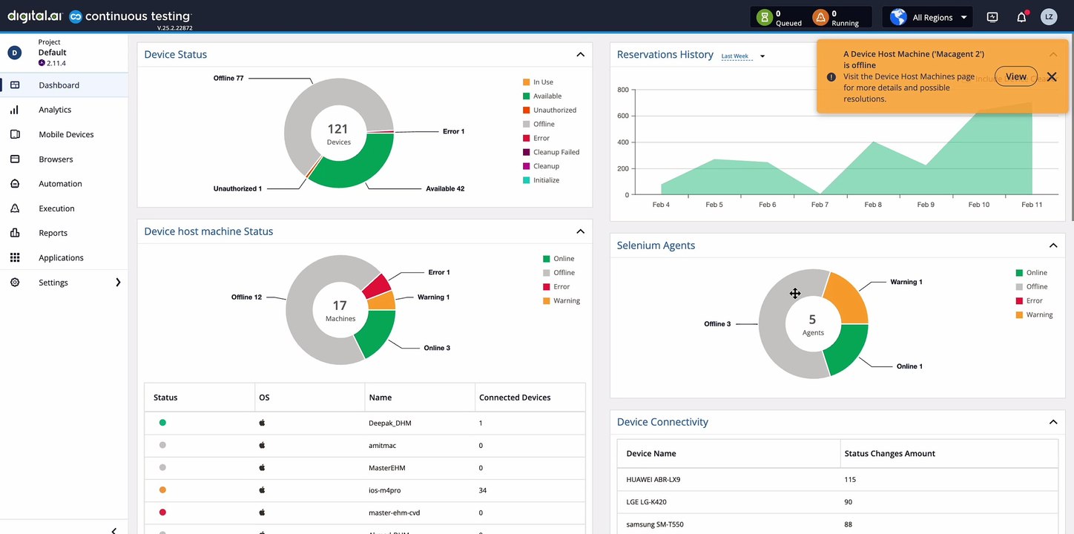Open the All Regions dropdown
The width and height of the screenshot is (1074, 534).
[x=927, y=17]
